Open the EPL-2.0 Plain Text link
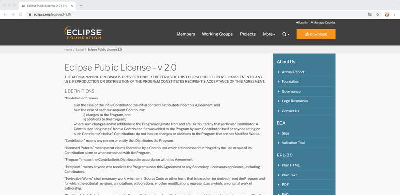The width and height of the screenshot is (400, 195). (x=289, y=175)
